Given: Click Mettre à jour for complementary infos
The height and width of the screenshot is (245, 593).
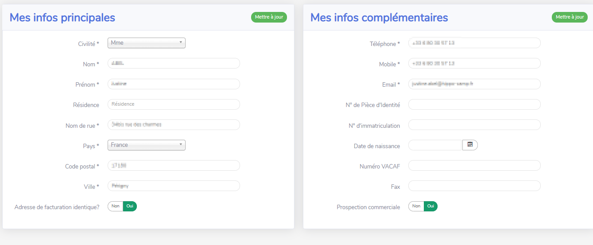Looking at the screenshot, I should coord(570,17).
